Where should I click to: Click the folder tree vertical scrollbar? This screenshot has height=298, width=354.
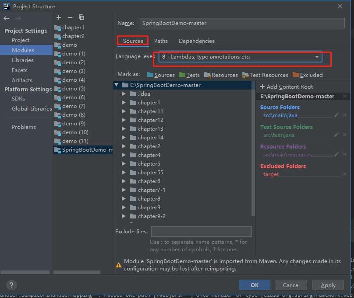click(x=253, y=149)
